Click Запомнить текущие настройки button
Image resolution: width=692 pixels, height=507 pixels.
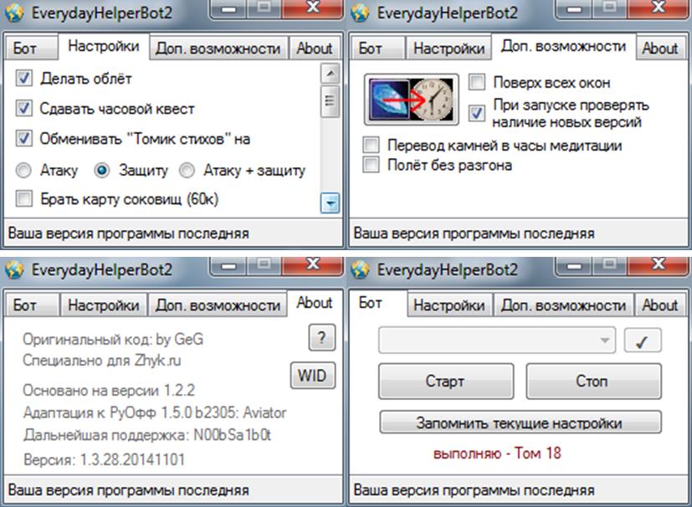click(520, 422)
